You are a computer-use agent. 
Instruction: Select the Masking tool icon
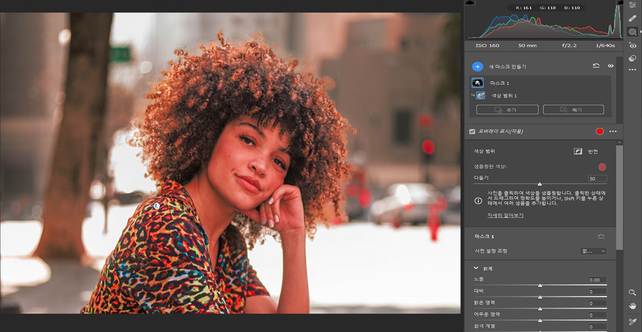tap(632, 32)
